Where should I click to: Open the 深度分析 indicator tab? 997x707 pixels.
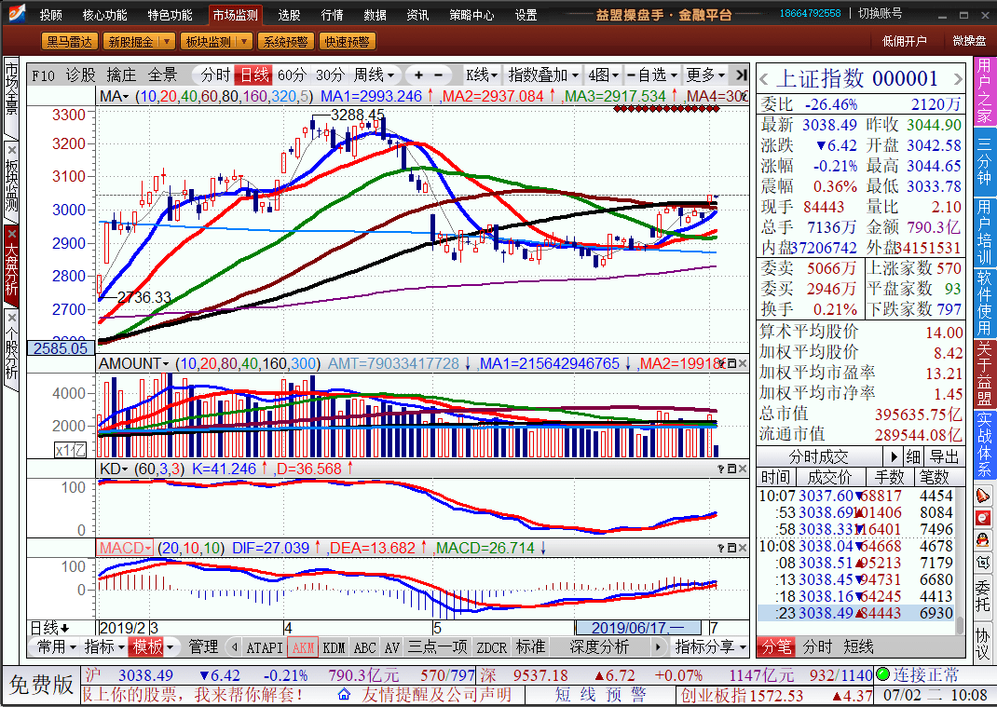599,647
